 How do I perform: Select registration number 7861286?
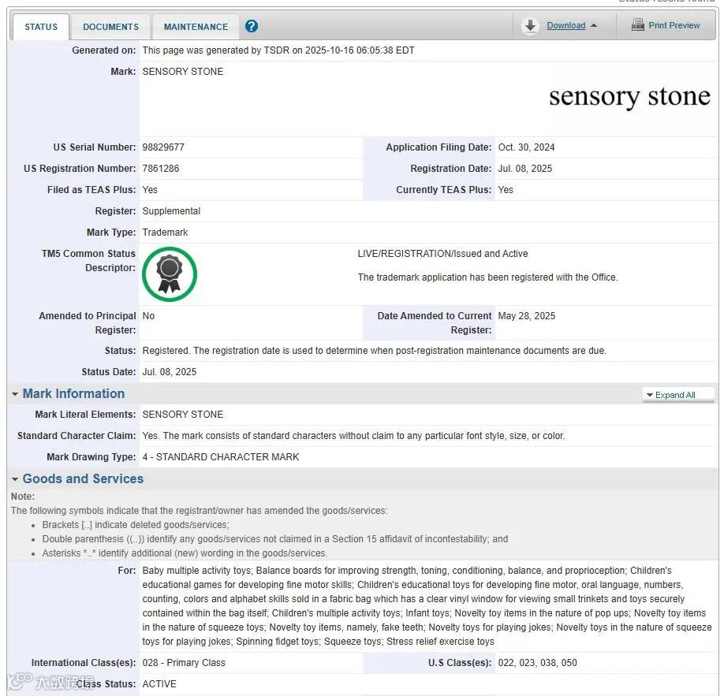(161, 169)
